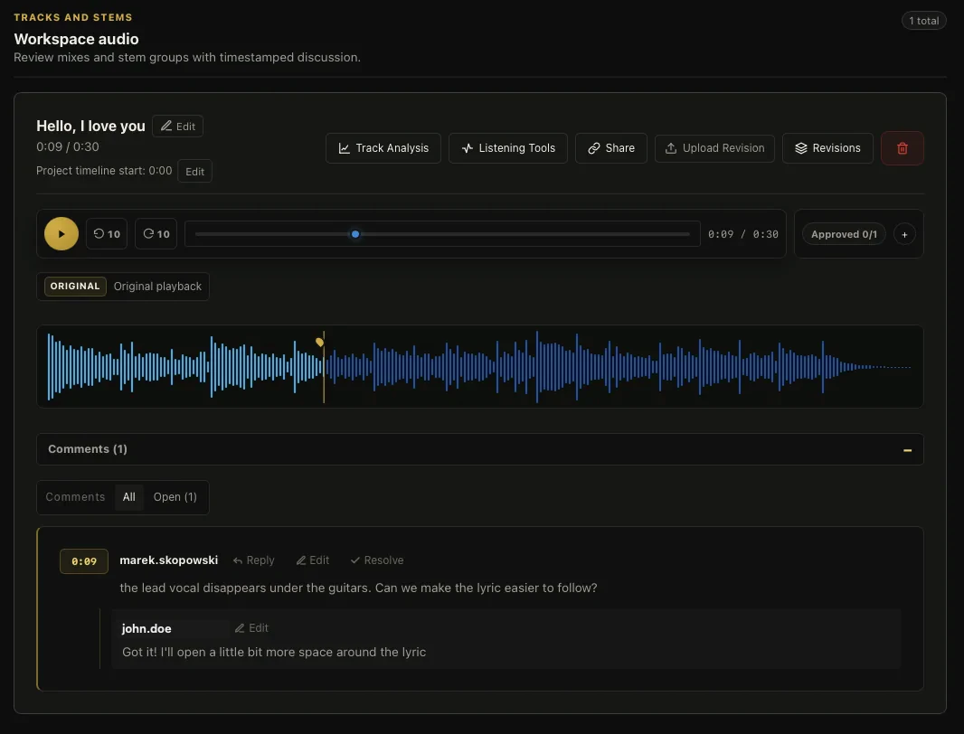Open the Revisions panel
Image resolution: width=964 pixels, height=734 pixels.
pos(827,148)
